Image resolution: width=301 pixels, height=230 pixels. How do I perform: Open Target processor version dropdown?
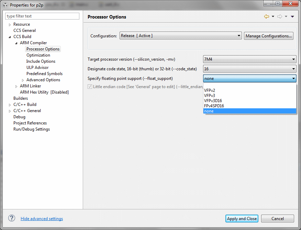pos(249,59)
